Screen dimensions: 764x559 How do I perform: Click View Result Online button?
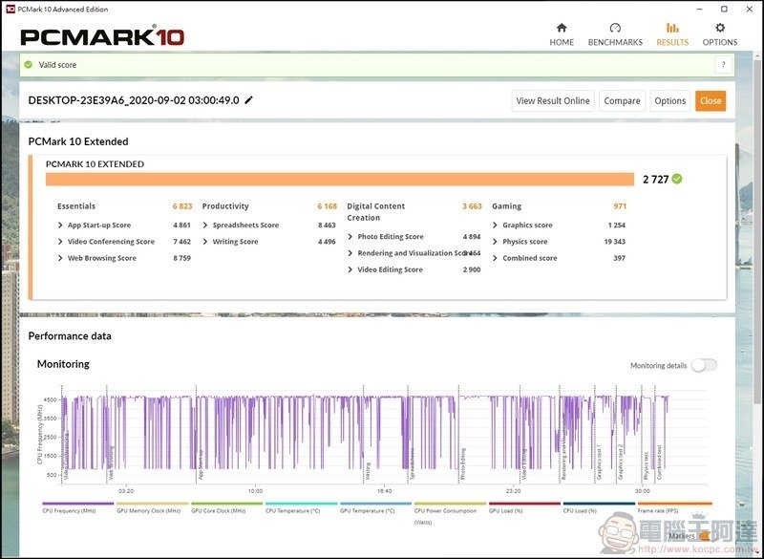tap(553, 100)
